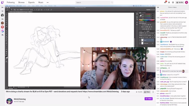Open the Esports page

coord(32,2)
